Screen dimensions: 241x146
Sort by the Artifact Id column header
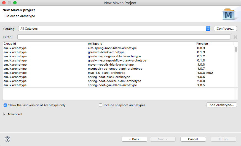[142, 44]
